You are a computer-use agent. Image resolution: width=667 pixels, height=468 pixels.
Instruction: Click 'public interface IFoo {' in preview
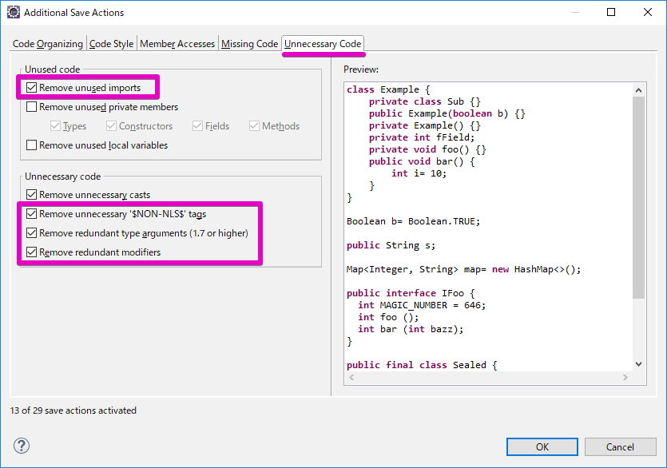pyautogui.click(x=411, y=294)
